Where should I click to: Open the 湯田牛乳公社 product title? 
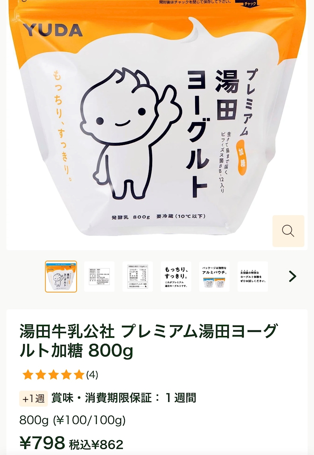[149, 340]
